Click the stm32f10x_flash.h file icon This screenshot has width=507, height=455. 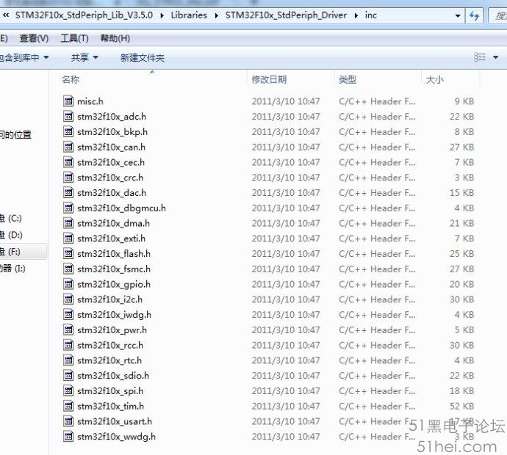click(x=68, y=253)
